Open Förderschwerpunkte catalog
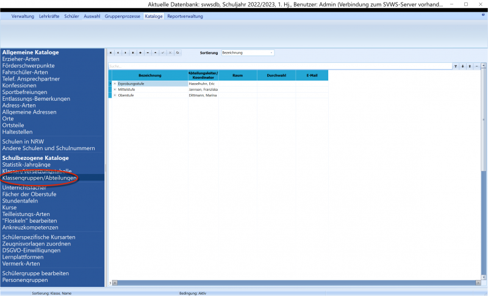 [x=28, y=66]
